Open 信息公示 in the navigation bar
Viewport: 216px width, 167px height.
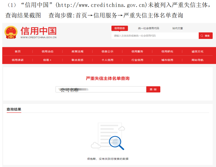click(x=107, y=51)
